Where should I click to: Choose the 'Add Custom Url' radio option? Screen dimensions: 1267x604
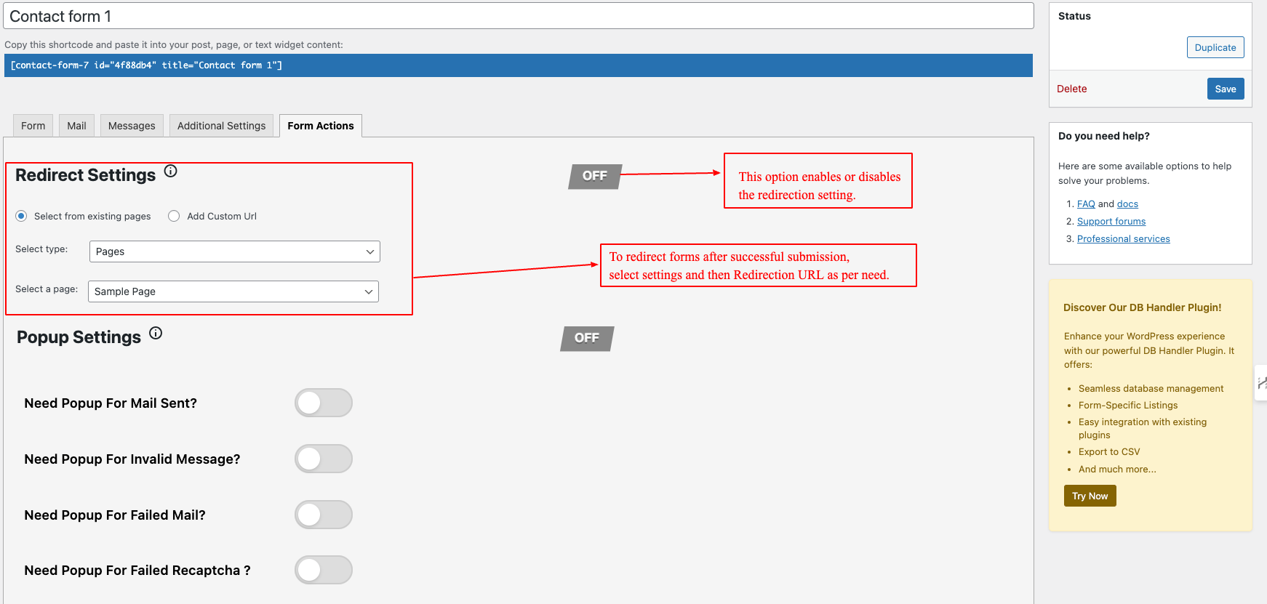click(174, 216)
